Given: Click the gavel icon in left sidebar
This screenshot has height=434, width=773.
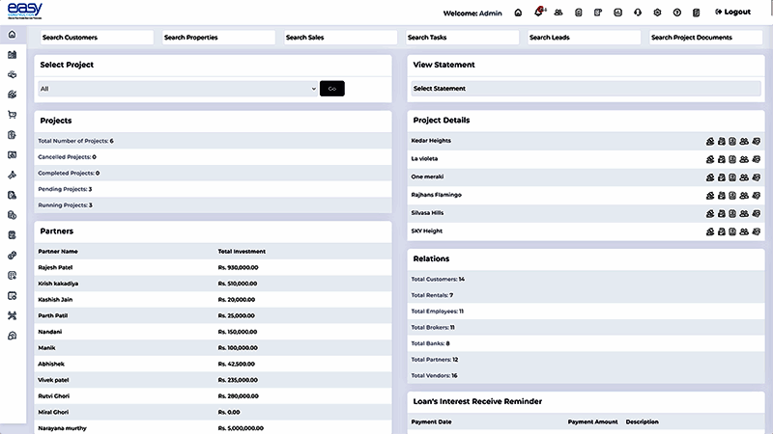Looking at the screenshot, I should pyautogui.click(x=13, y=176).
